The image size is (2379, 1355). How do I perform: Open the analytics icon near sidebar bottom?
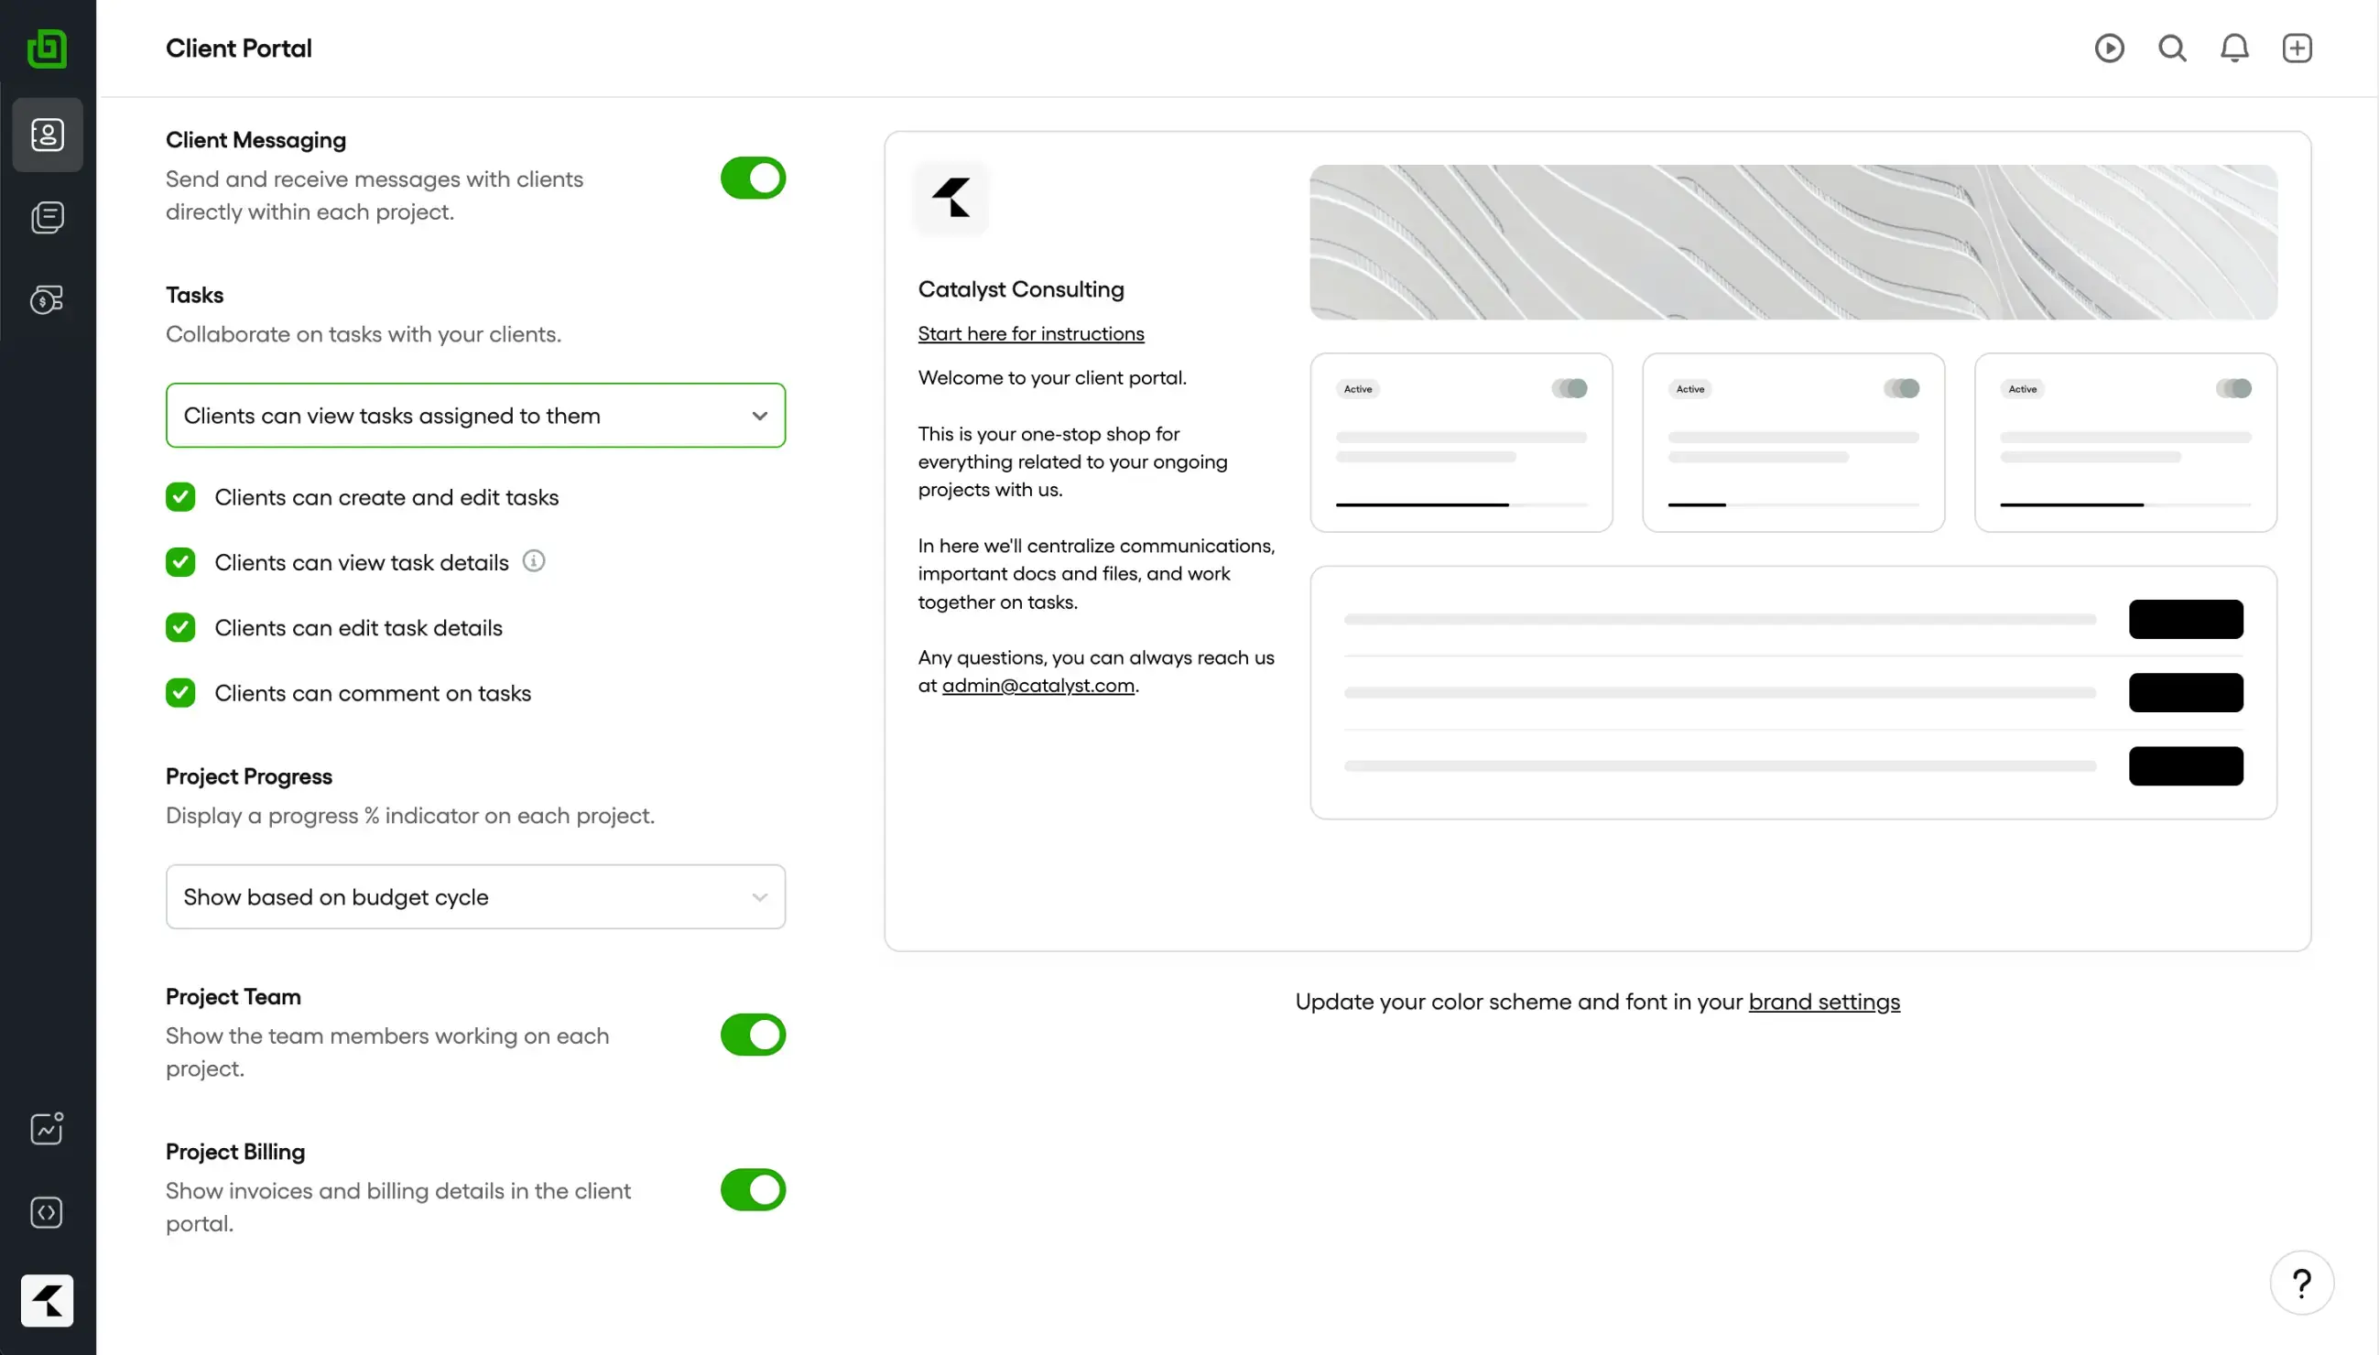[48, 1128]
